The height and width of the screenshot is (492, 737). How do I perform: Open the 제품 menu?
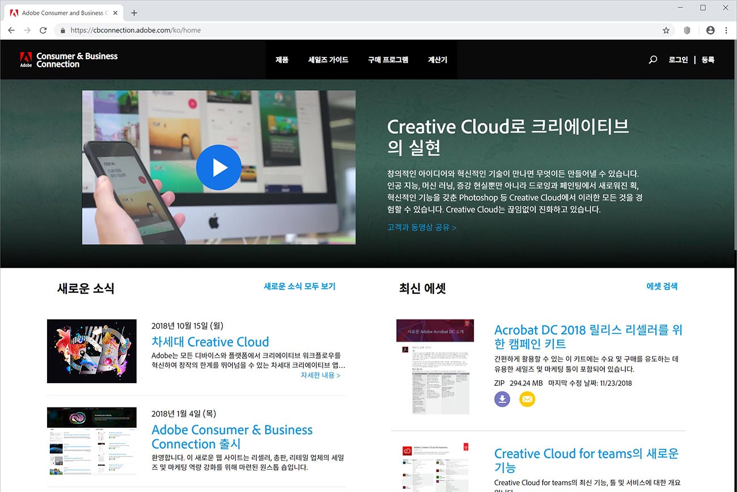click(282, 60)
